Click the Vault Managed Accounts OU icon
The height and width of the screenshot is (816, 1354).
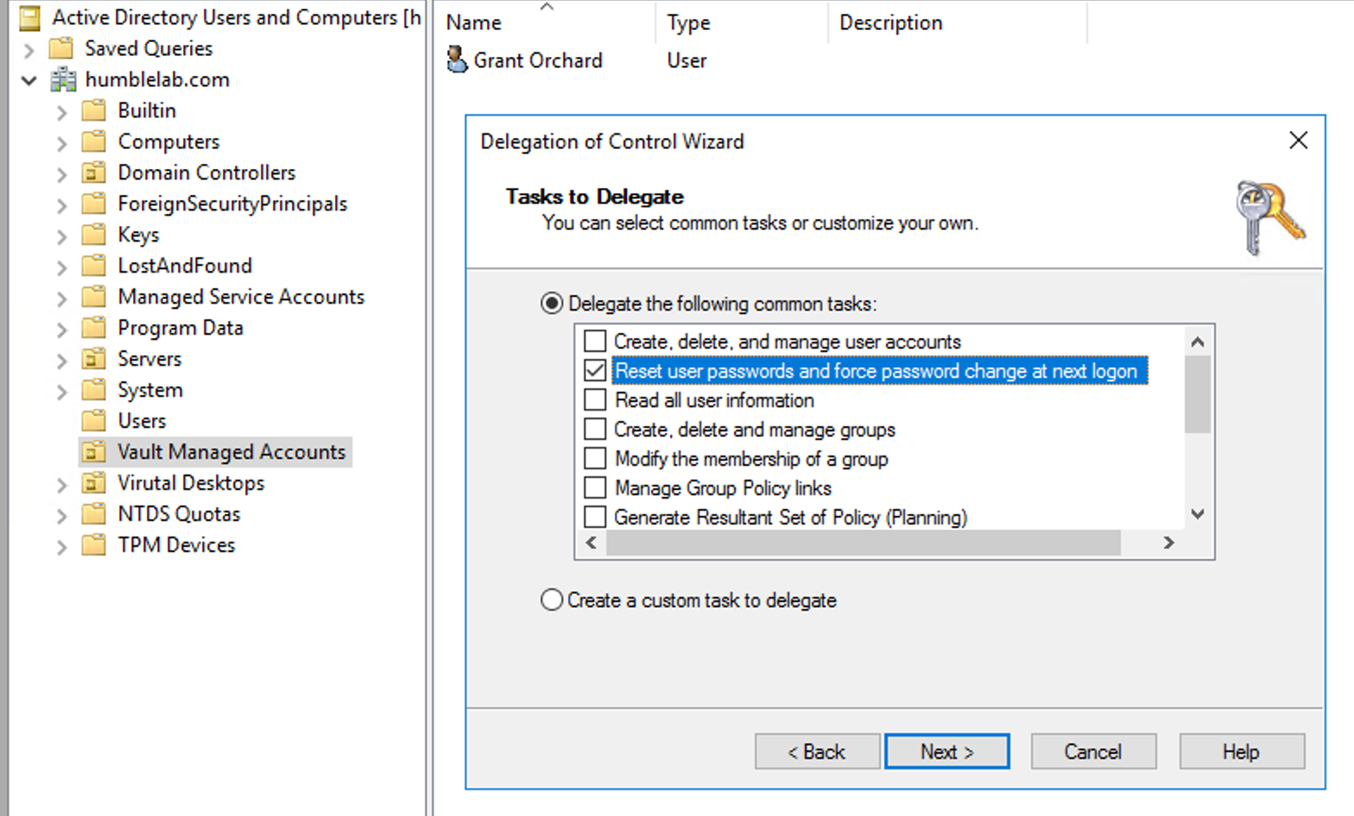(x=93, y=452)
